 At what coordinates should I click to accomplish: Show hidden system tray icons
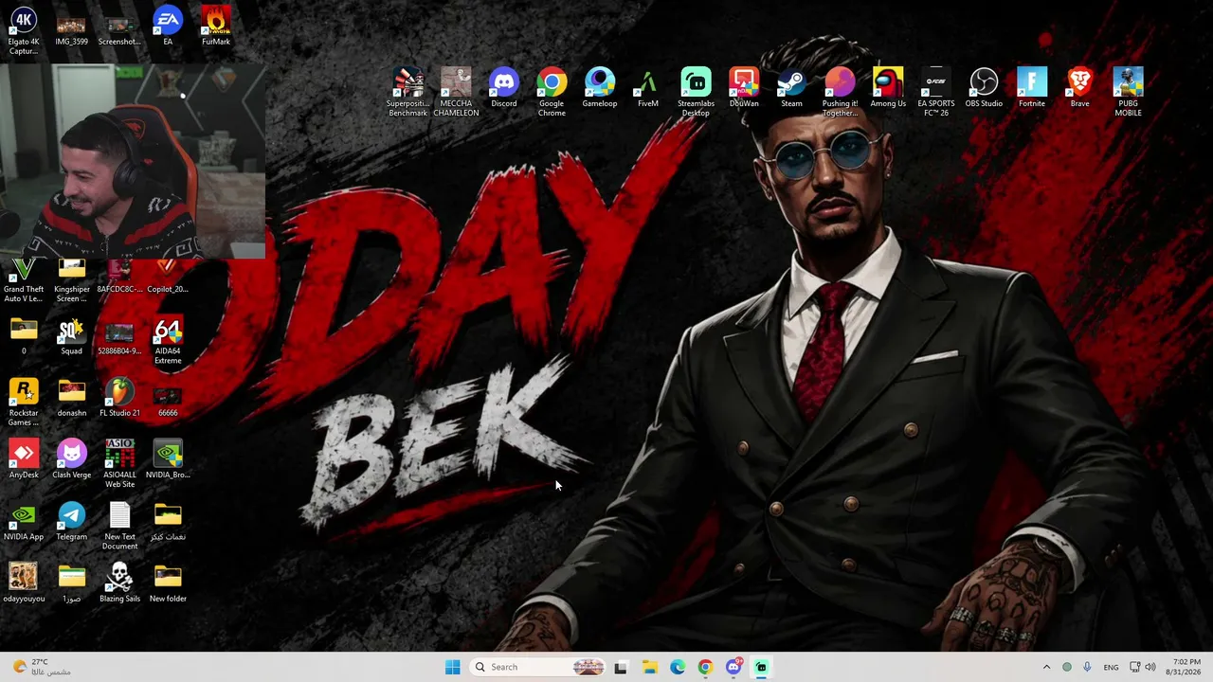click(1046, 667)
